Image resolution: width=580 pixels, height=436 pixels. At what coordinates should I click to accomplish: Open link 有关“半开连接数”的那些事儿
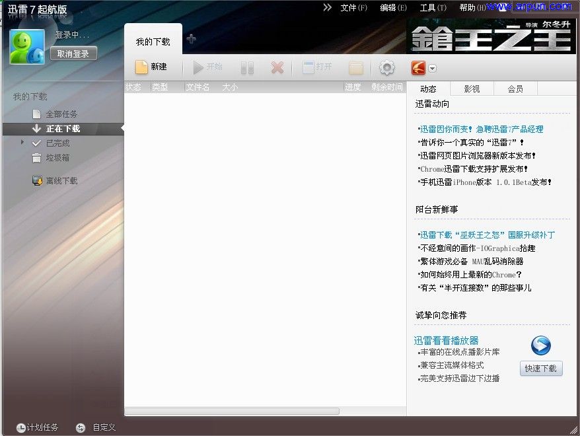point(475,288)
